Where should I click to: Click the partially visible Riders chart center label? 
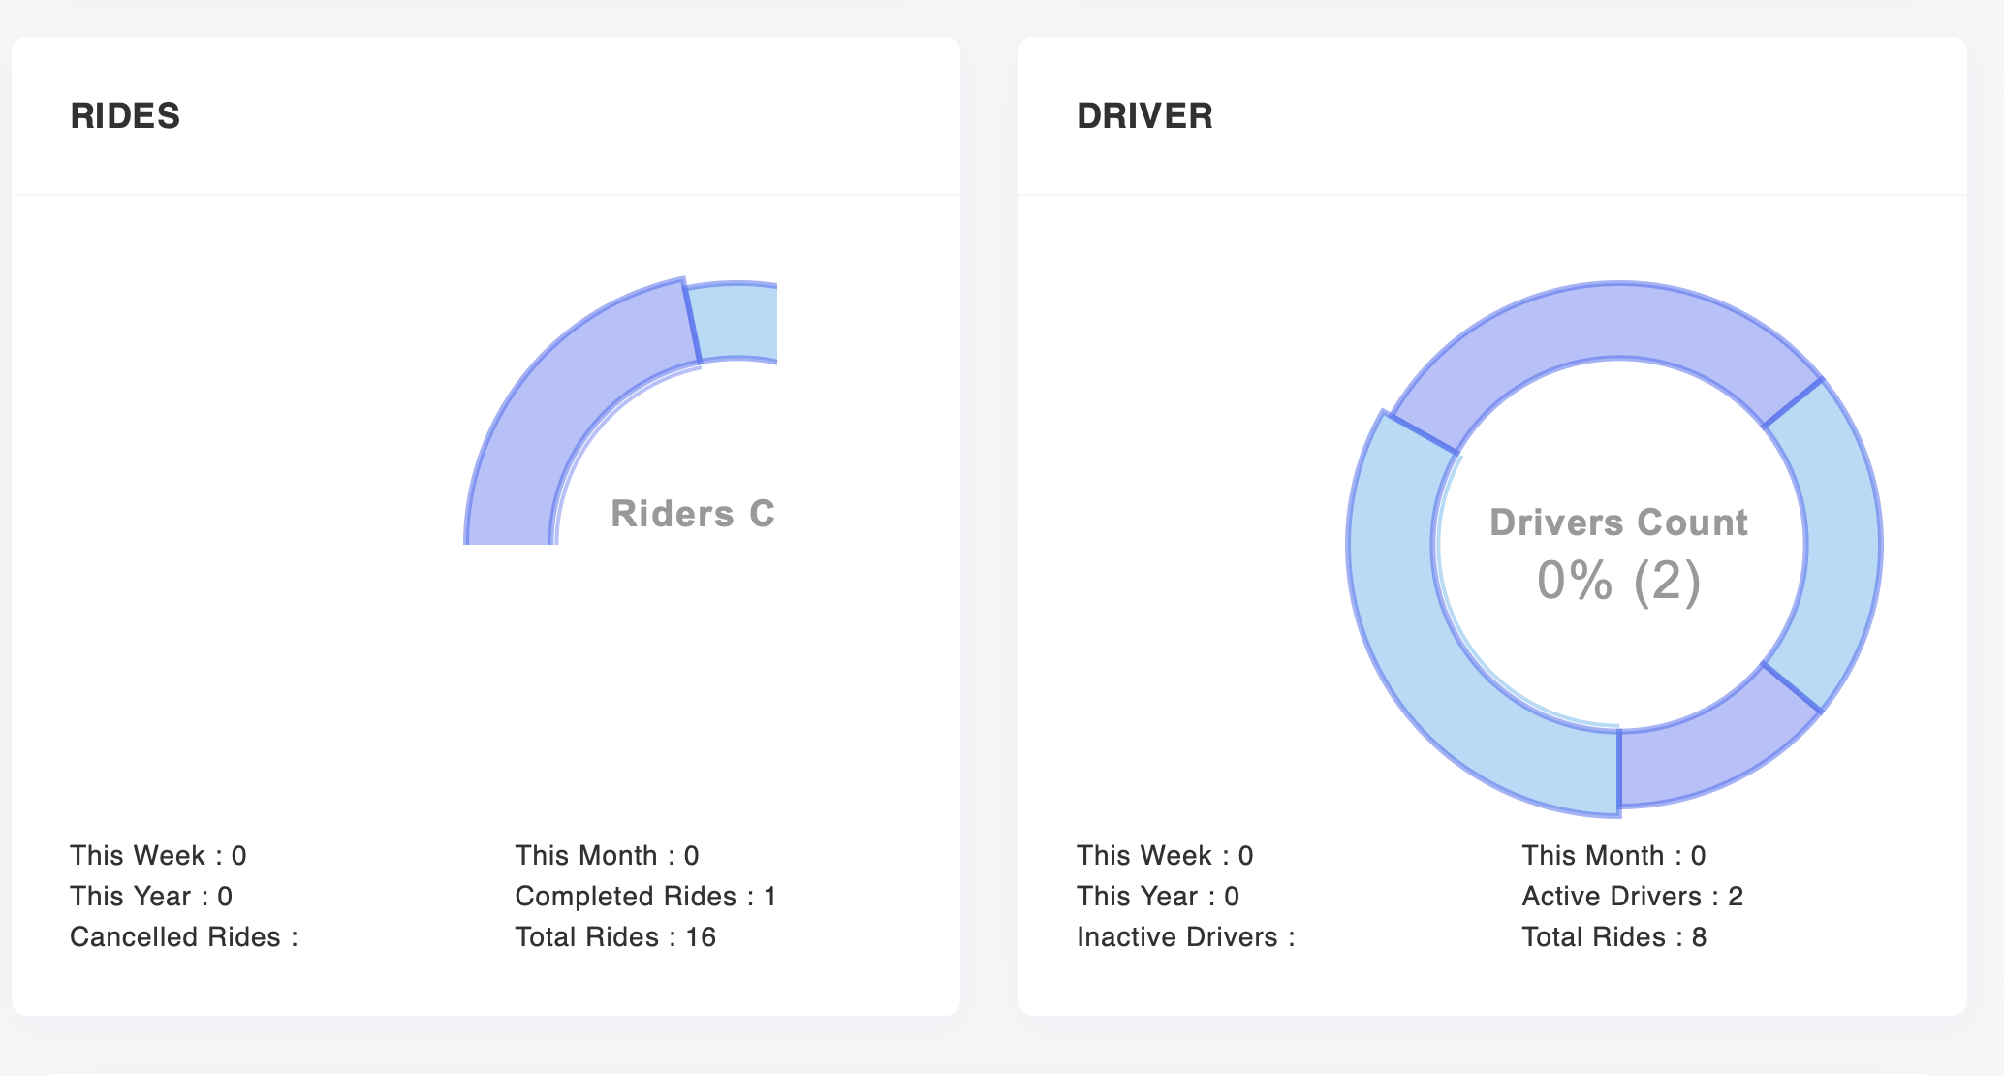tap(692, 514)
